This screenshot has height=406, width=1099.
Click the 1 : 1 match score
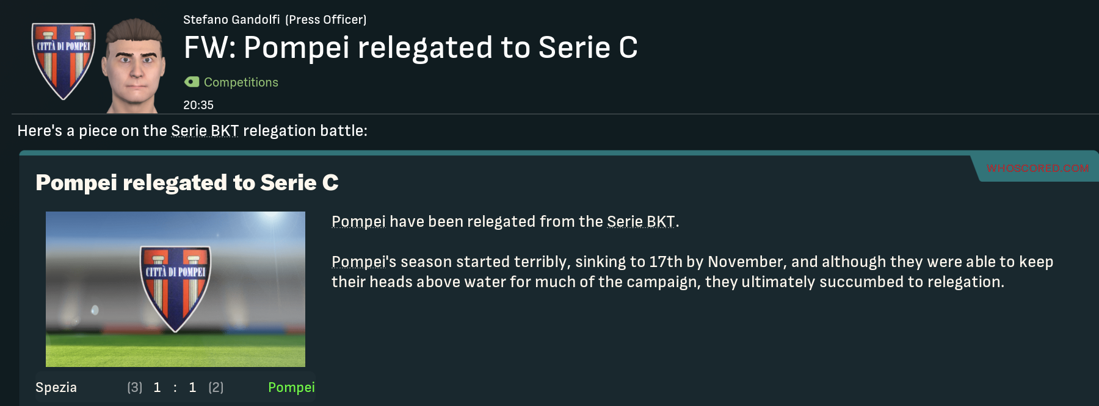click(175, 388)
